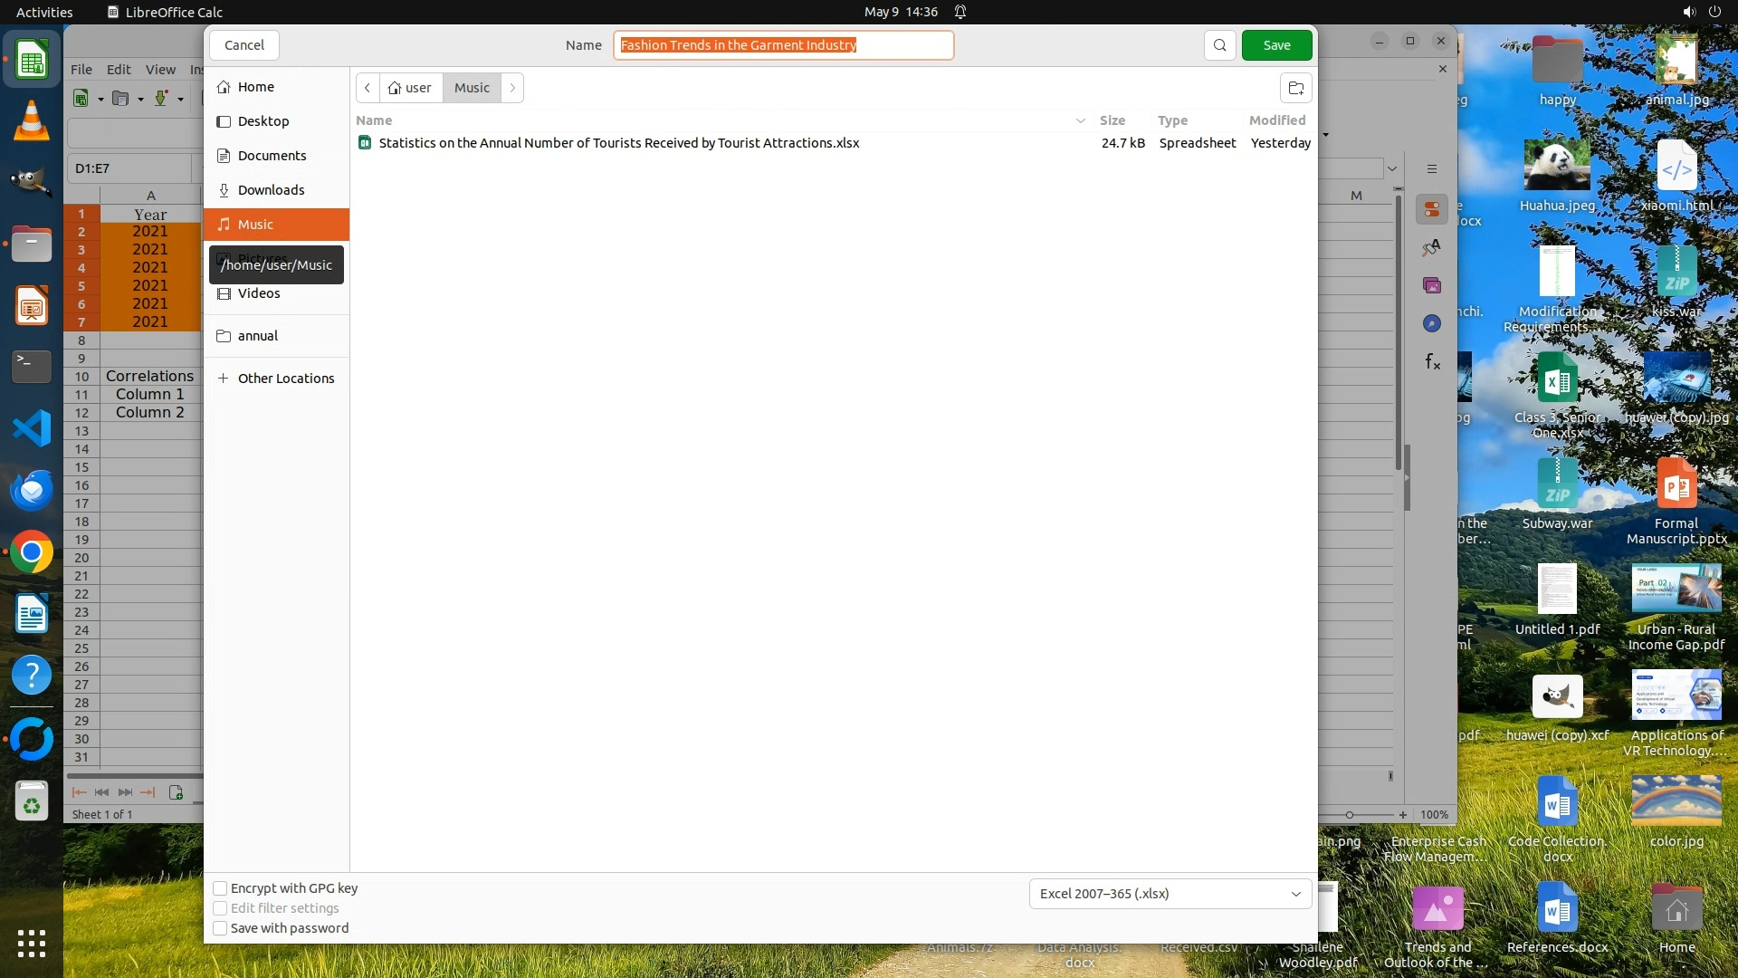Click the Downloads folder in sidebar
This screenshot has width=1738, height=978.
point(271,190)
